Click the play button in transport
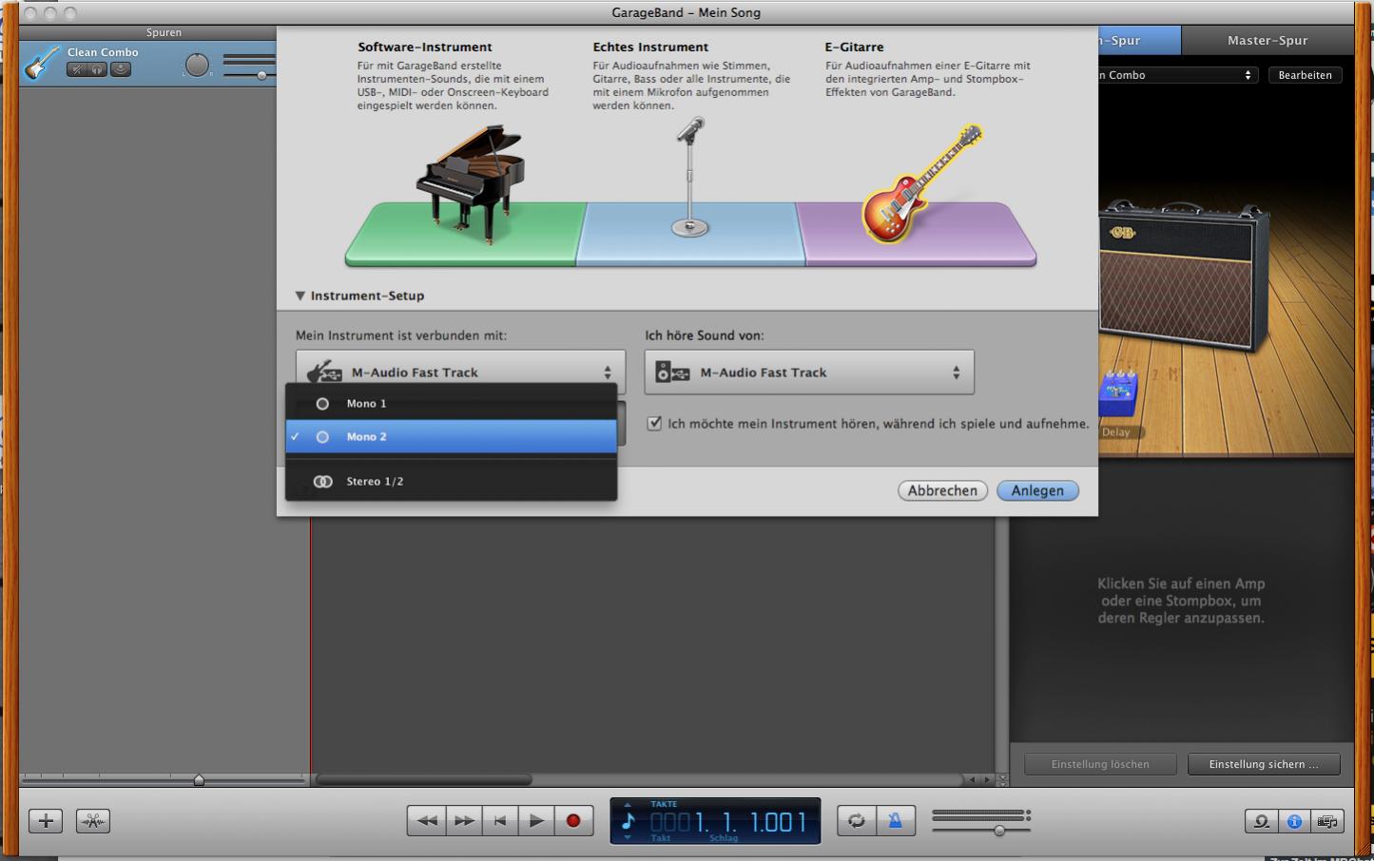This screenshot has height=861, width=1374. click(x=536, y=820)
